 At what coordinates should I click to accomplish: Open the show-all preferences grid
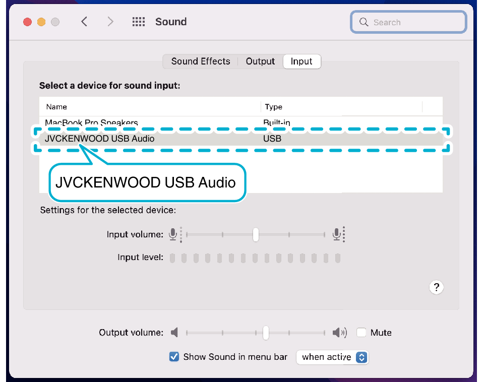pyautogui.click(x=138, y=22)
